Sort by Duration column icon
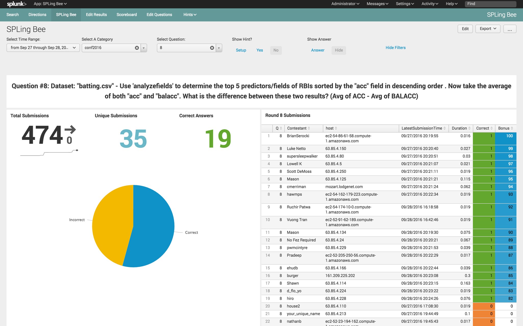The height and width of the screenshot is (326, 523). [469, 128]
